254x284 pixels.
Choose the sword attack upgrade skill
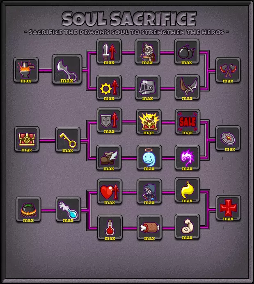point(109,52)
